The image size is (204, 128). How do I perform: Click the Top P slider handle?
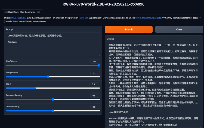[x=35, y=88]
